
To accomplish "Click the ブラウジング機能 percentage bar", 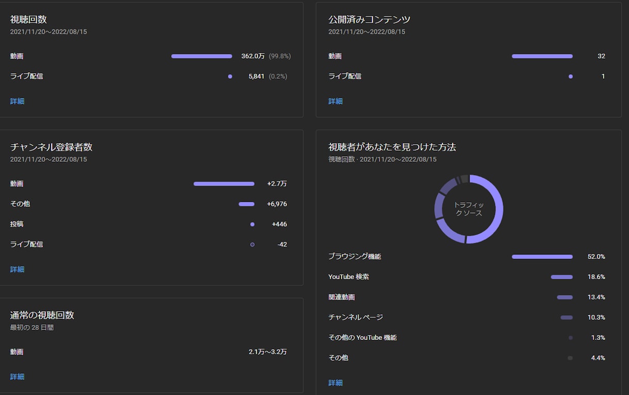I will pyautogui.click(x=542, y=256).
